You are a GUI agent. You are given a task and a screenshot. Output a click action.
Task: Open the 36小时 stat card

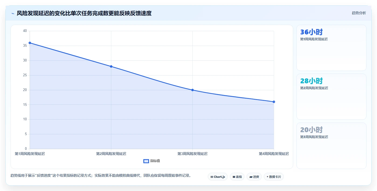(x=331, y=48)
